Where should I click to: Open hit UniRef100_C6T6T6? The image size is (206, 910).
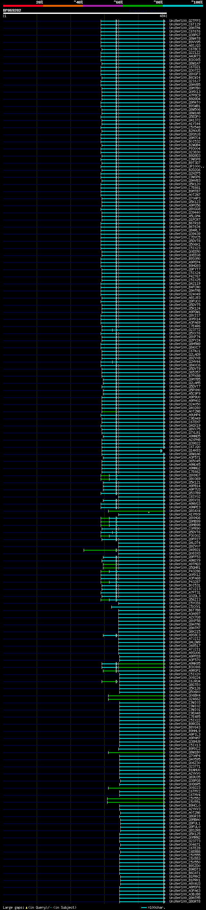(185, 31)
